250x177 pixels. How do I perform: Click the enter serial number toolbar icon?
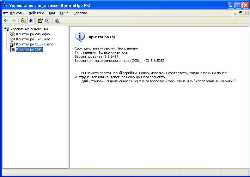[x=58, y=21]
